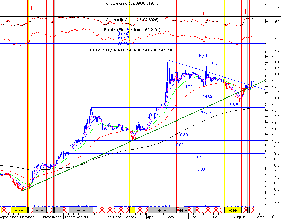The width and height of the screenshot is (281, 219).
Task: Click August on the date axis
Action: coord(240,217)
